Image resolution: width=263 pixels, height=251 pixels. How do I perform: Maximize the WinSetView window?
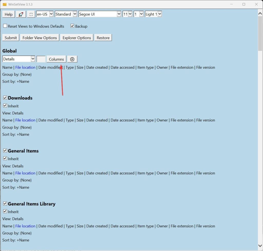(244, 4)
